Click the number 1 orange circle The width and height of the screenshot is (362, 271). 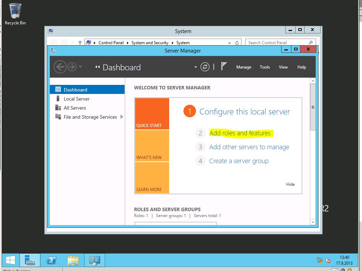190,111
